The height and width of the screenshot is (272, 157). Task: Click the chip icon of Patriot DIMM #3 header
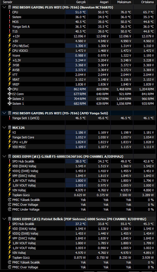pyautogui.click(x=10, y=219)
